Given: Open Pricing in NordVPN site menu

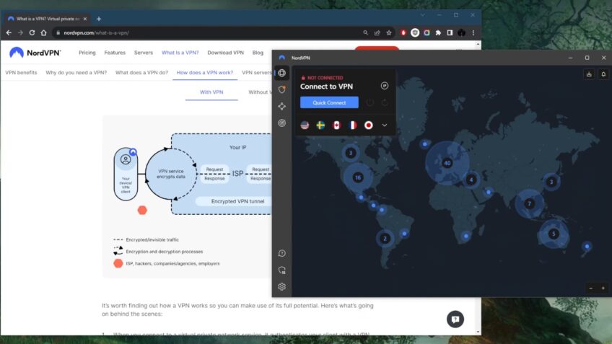Looking at the screenshot, I should click(87, 53).
